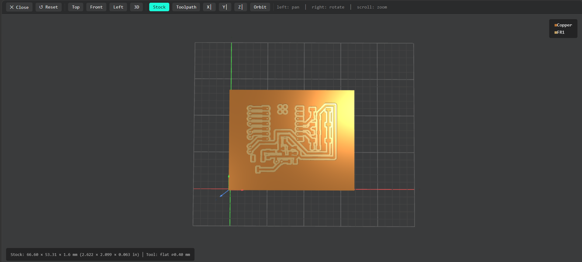This screenshot has height=262, width=582.
Task: Switch to Front view
Action: click(x=96, y=7)
